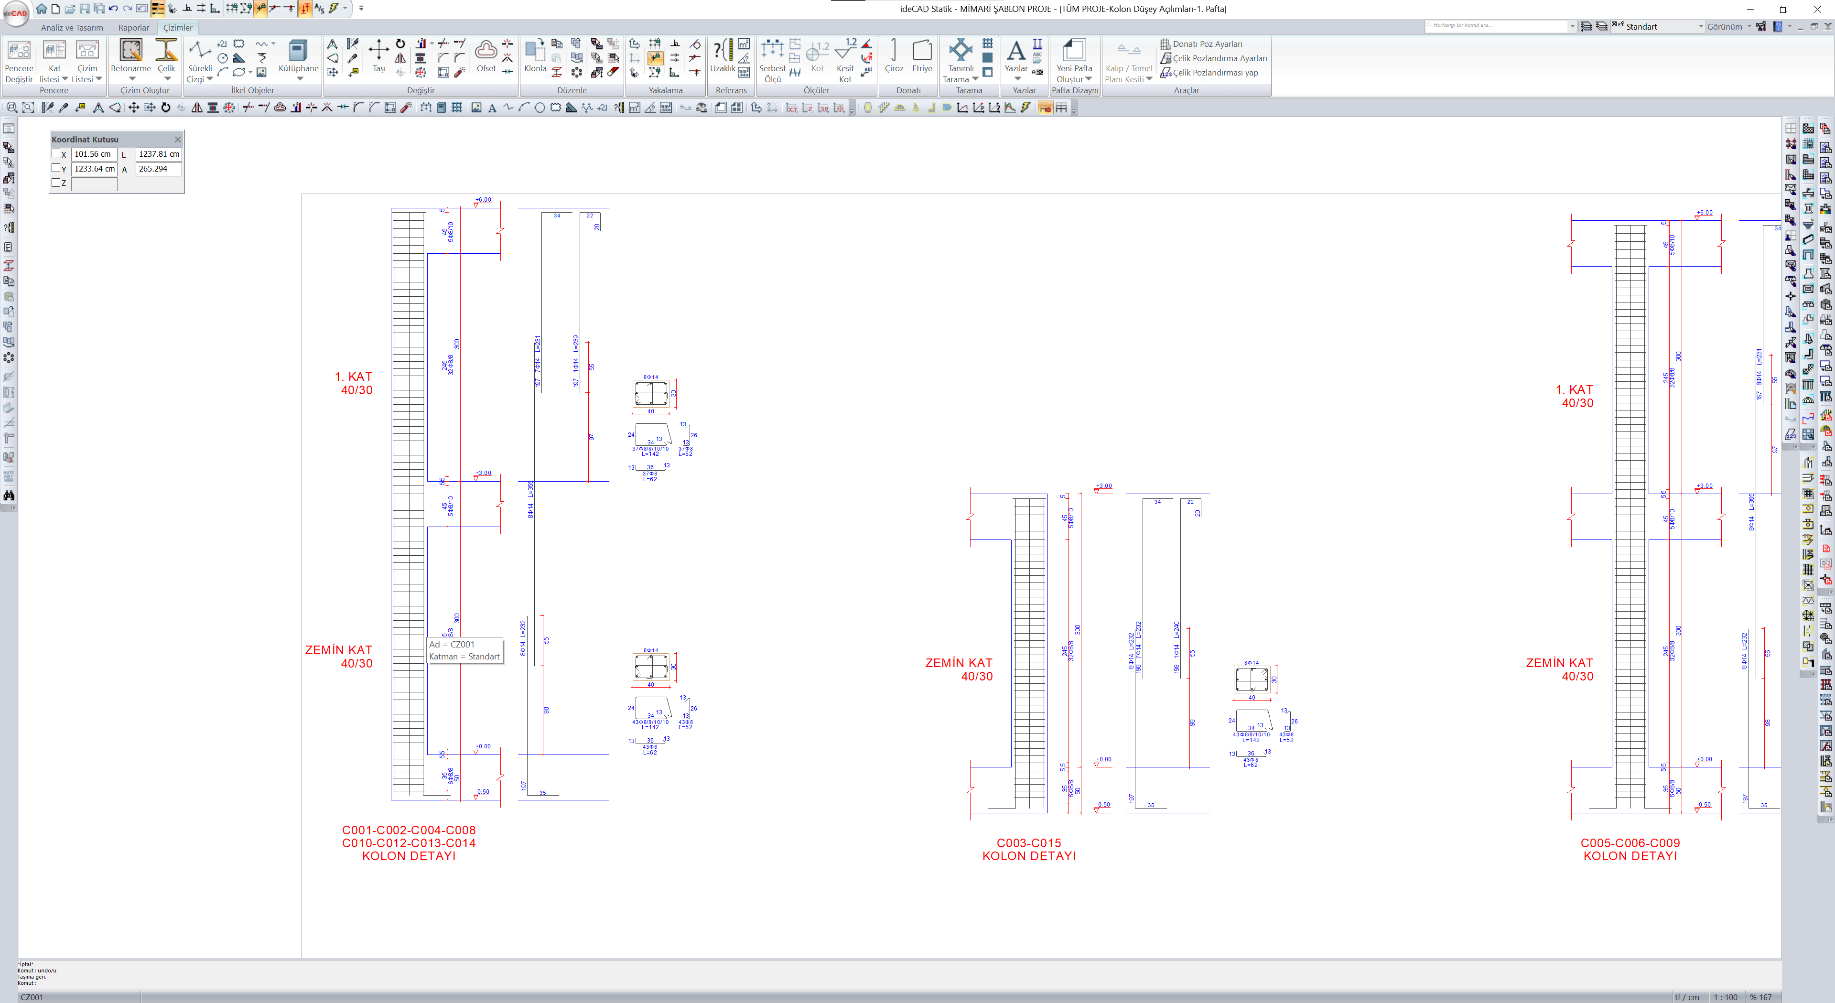This screenshot has height=1003, width=1835.
Task: Open the Görünüm view dropdown
Action: click(x=1729, y=26)
